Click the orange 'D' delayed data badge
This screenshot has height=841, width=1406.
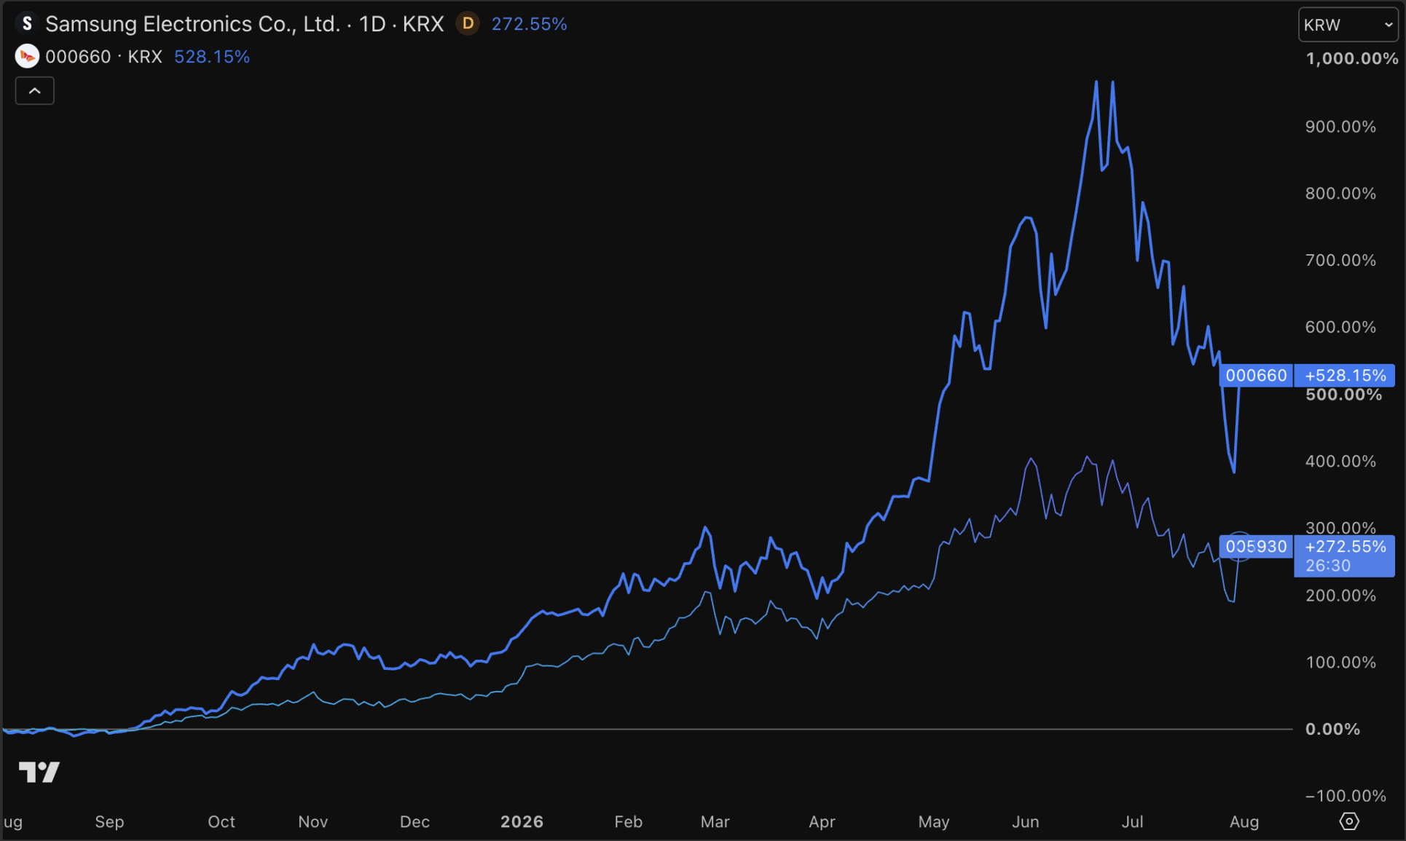[x=468, y=24]
